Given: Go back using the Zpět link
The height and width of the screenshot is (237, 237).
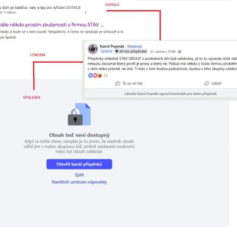Looking at the screenshot, I should point(79,175).
